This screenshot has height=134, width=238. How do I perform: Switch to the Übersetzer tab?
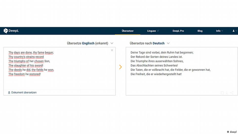[x=128, y=31]
